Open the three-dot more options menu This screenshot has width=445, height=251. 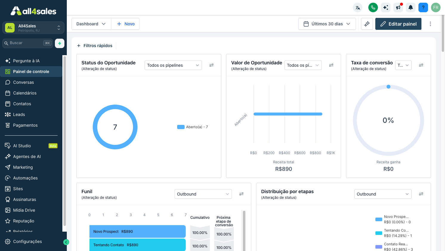click(430, 24)
